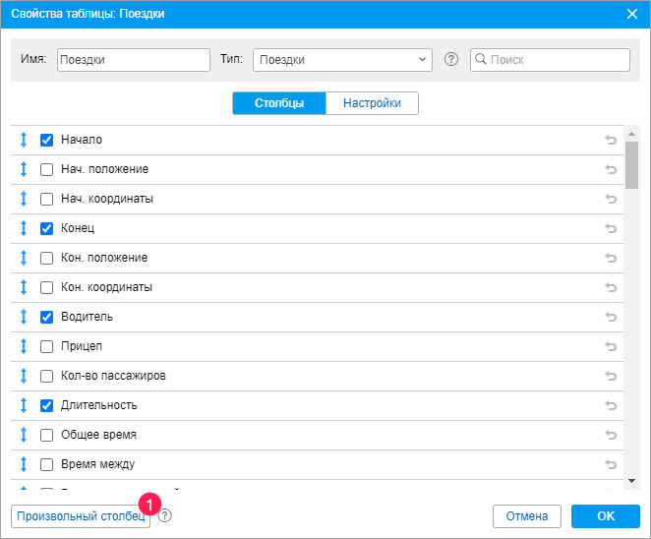Click the drag handle for Длительность row

click(24, 405)
